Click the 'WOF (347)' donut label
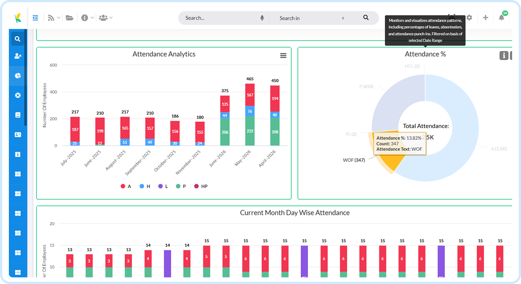 tap(354, 160)
